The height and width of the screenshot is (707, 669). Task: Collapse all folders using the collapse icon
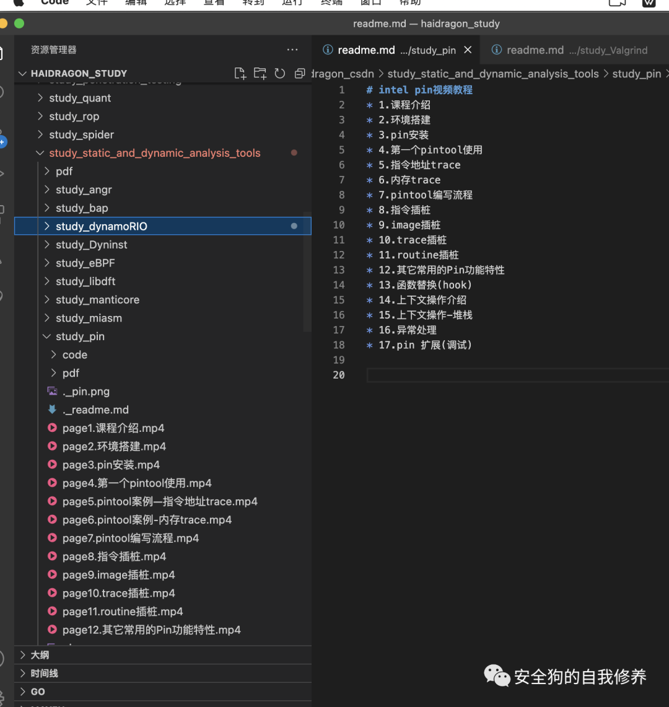[x=299, y=74]
